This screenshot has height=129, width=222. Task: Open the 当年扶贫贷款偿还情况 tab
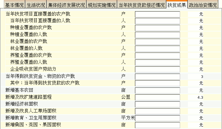pos(142,5)
